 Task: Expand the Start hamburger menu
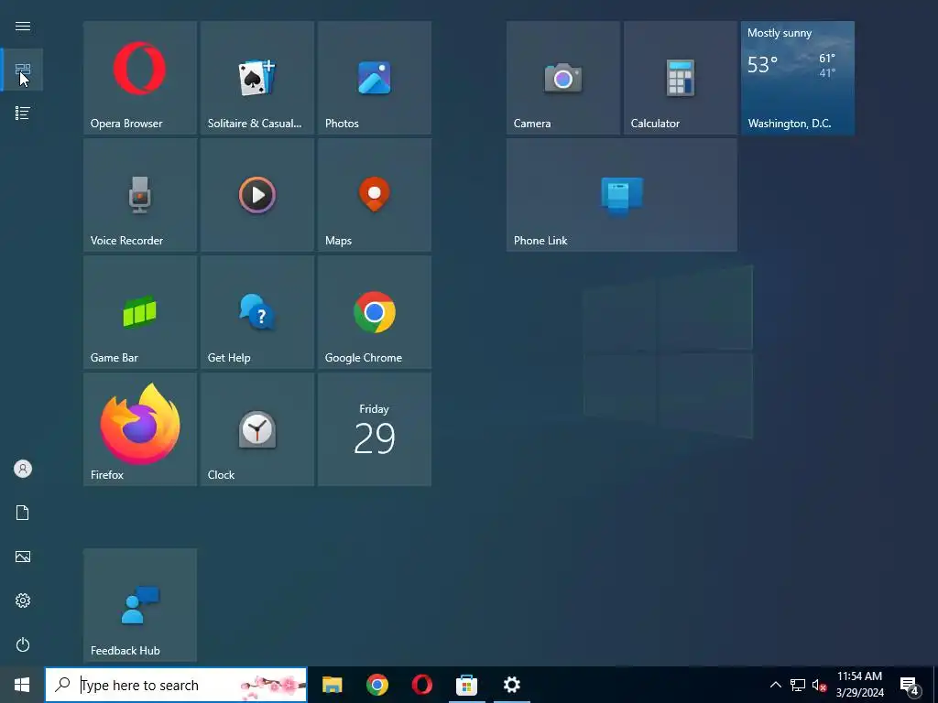click(23, 27)
